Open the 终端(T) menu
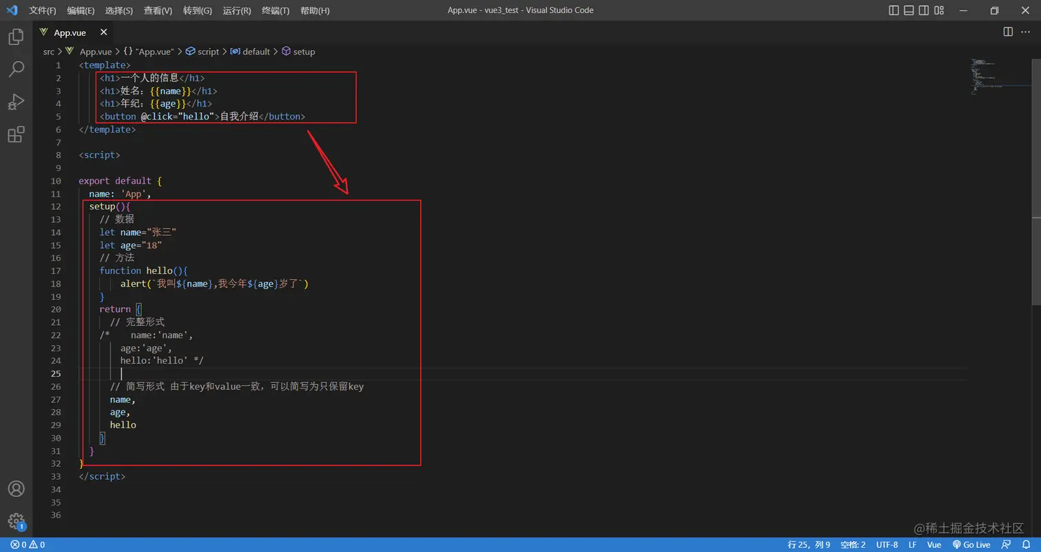Screen dimensions: 1041x552 (x=275, y=10)
